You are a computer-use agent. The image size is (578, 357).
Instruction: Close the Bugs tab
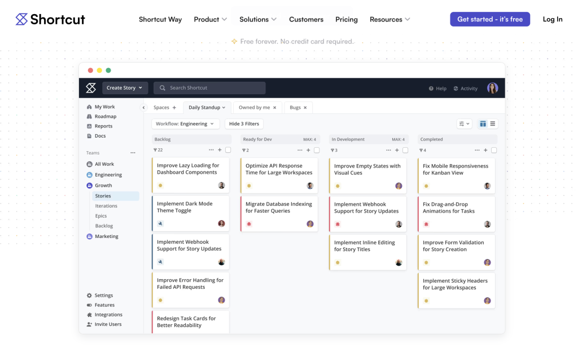click(x=305, y=108)
